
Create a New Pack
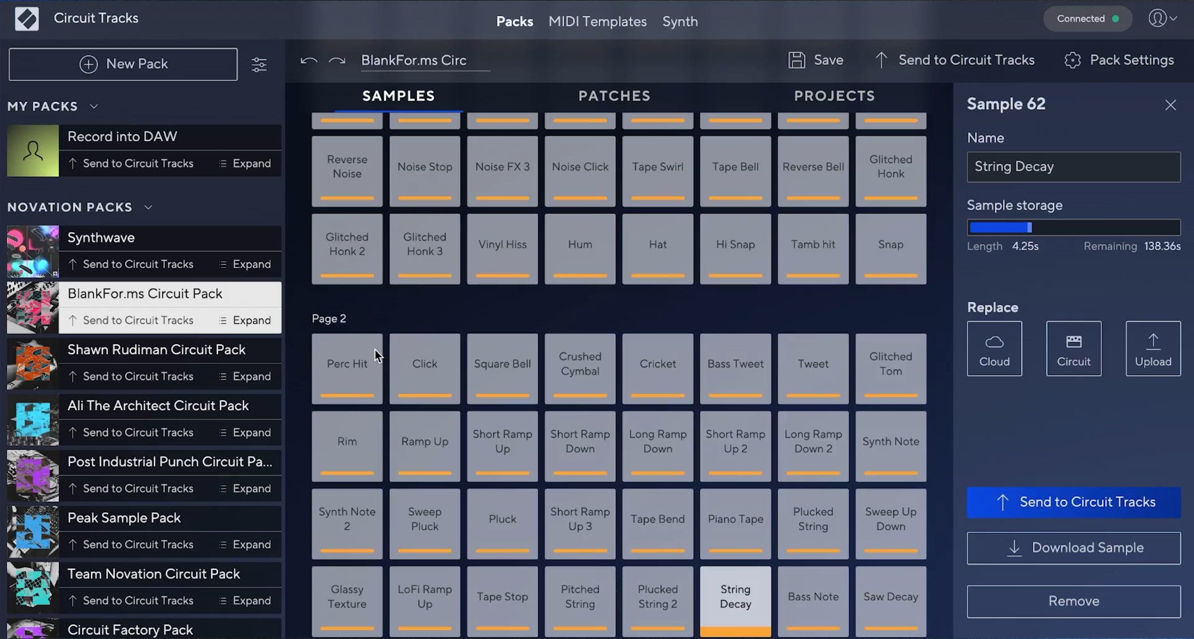click(123, 64)
